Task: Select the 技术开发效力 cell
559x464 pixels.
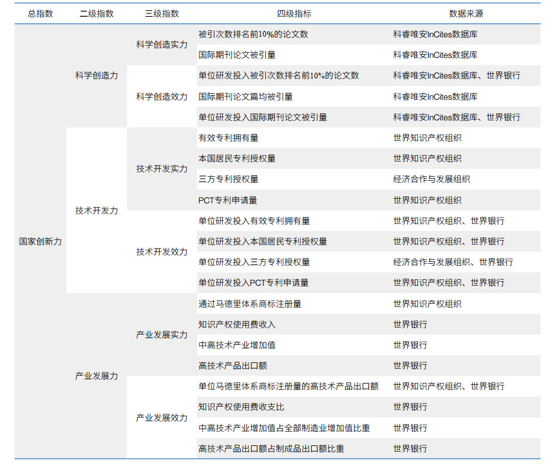Action: pyautogui.click(x=162, y=252)
